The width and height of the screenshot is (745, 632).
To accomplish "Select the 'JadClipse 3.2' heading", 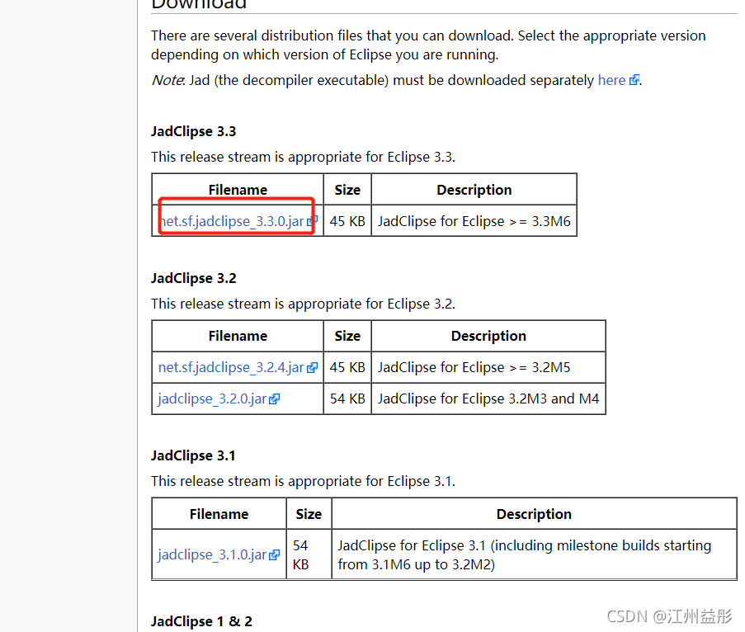I will 193,278.
